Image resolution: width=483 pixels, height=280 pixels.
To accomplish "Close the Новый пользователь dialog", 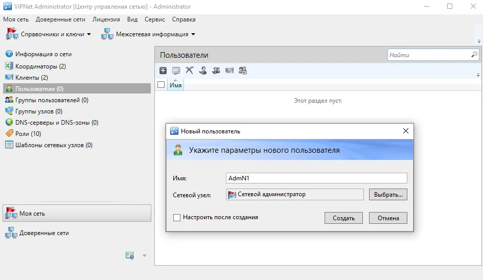I will click(x=406, y=131).
